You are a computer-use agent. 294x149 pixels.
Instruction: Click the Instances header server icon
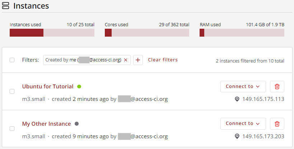point(6,6)
